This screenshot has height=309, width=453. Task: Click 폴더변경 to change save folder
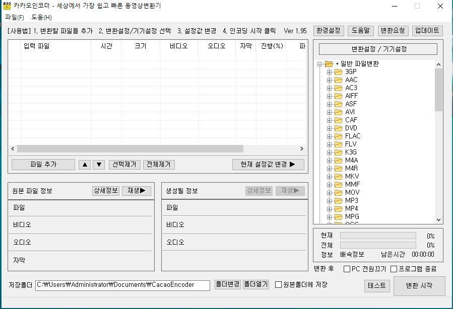228,284
